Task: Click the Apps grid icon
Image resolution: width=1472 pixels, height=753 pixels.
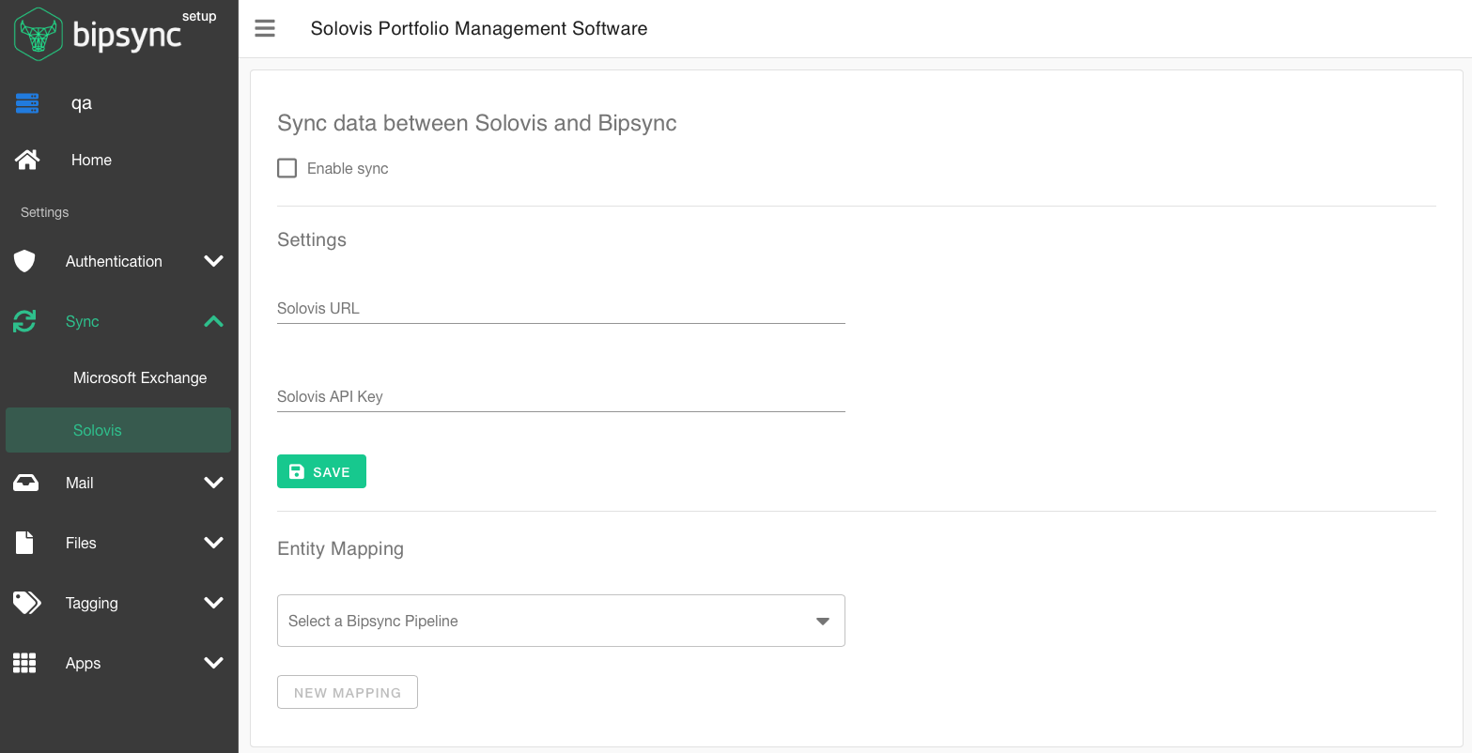Action: tap(24, 663)
